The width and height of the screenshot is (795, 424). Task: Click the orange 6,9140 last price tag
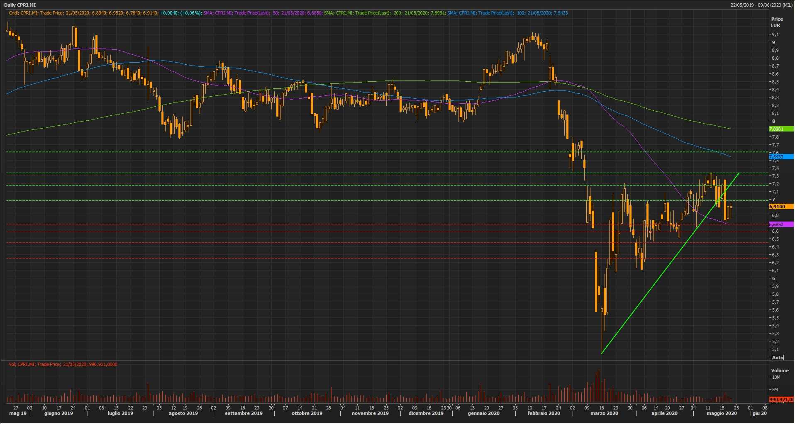(781, 207)
